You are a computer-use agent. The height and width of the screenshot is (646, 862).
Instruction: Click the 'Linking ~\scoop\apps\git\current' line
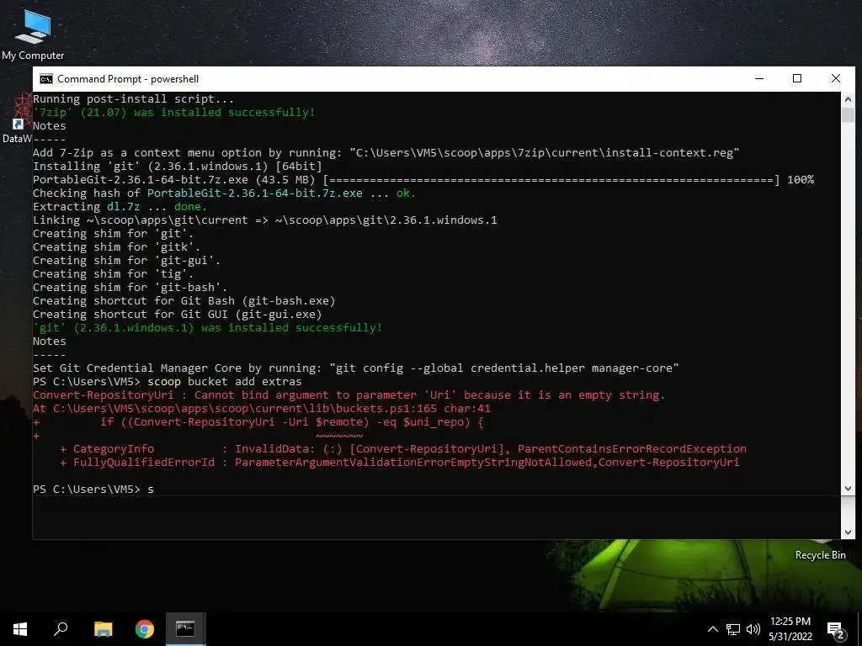click(265, 220)
